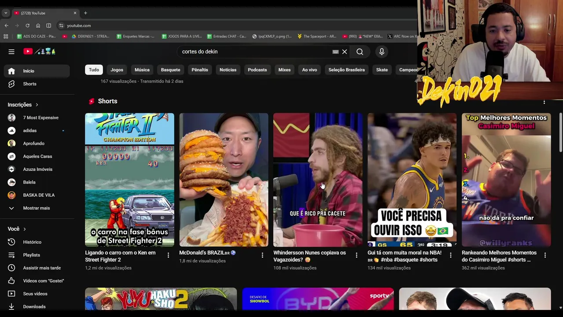563x317 pixels.
Task: Open options for McDonald's BRAZIL short
Action: tap(262, 255)
